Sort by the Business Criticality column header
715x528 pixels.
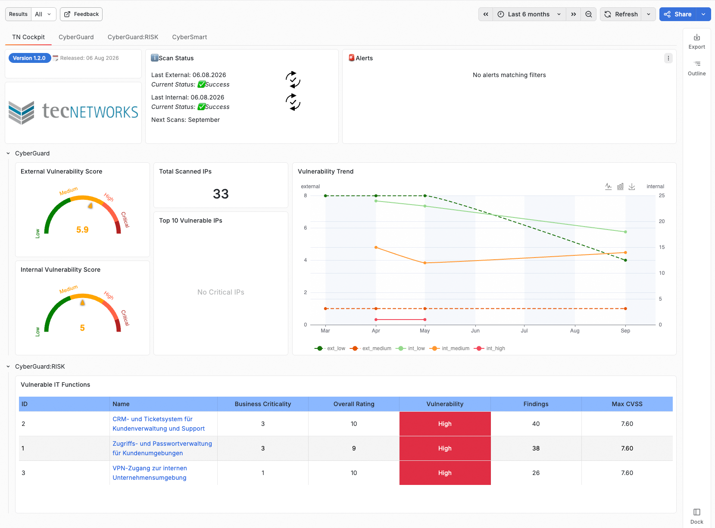[x=263, y=404]
